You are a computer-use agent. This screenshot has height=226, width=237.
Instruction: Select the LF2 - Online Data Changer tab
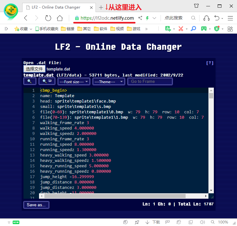(59, 7)
